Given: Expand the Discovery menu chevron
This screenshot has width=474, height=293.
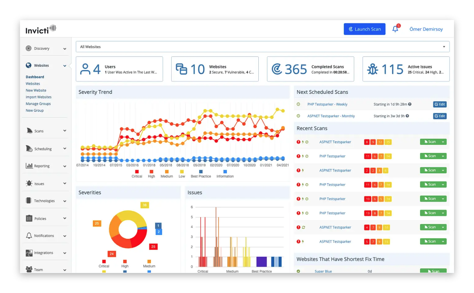Looking at the screenshot, I should pyautogui.click(x=65, y=49).
